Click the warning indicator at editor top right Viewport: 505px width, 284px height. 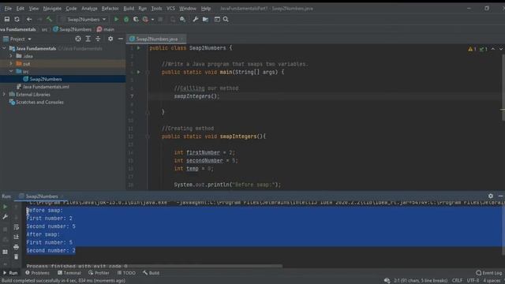pos(472,49)
